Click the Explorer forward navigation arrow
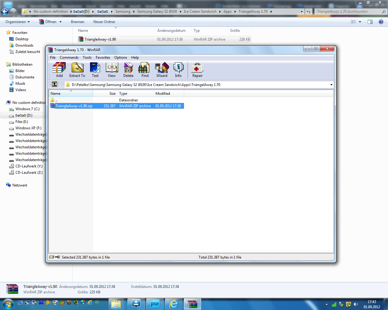388x310 pixels. tap(13, 12)
